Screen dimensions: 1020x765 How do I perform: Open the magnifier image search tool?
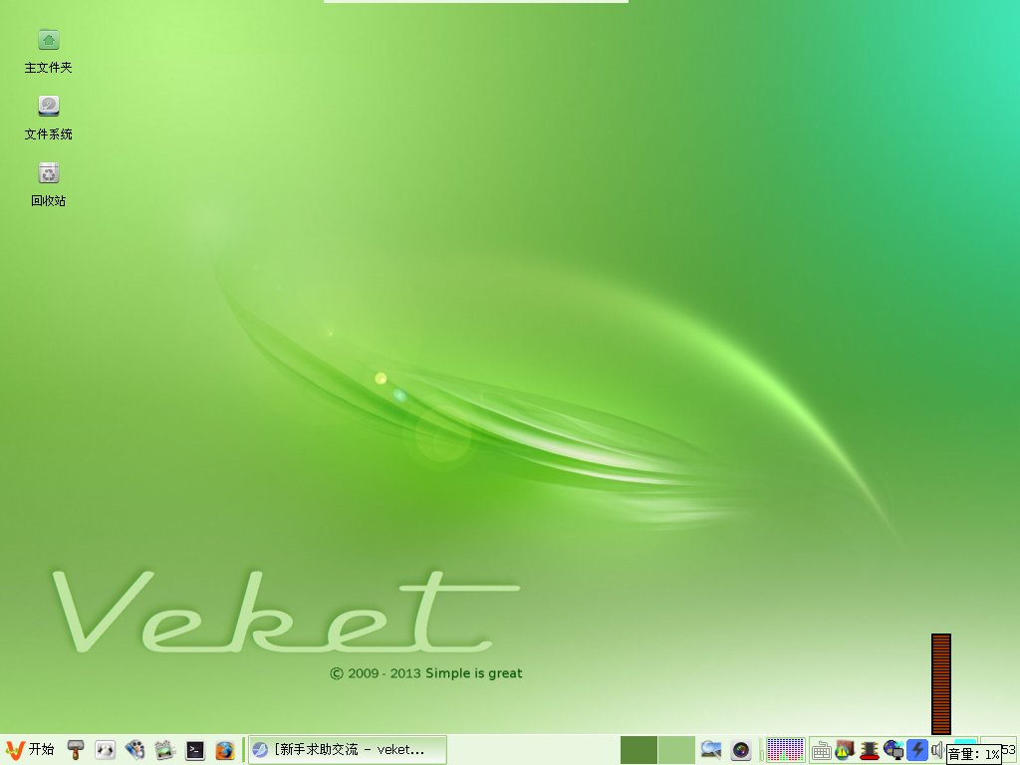[x=711, y=750]
